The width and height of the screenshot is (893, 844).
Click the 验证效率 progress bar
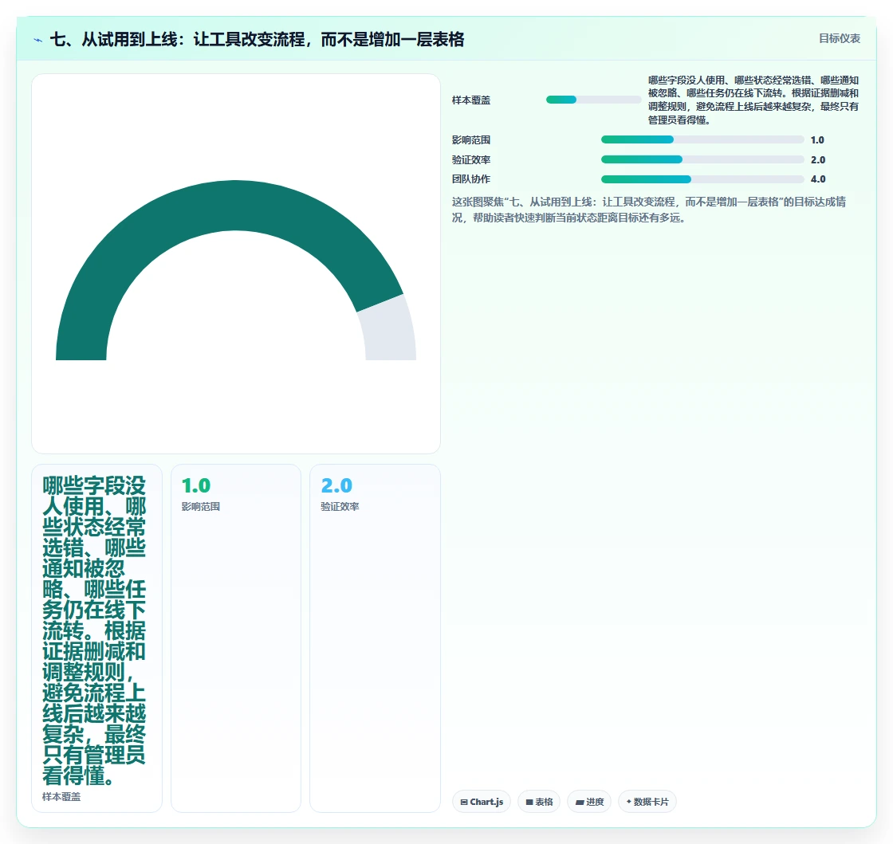point(702,159)
